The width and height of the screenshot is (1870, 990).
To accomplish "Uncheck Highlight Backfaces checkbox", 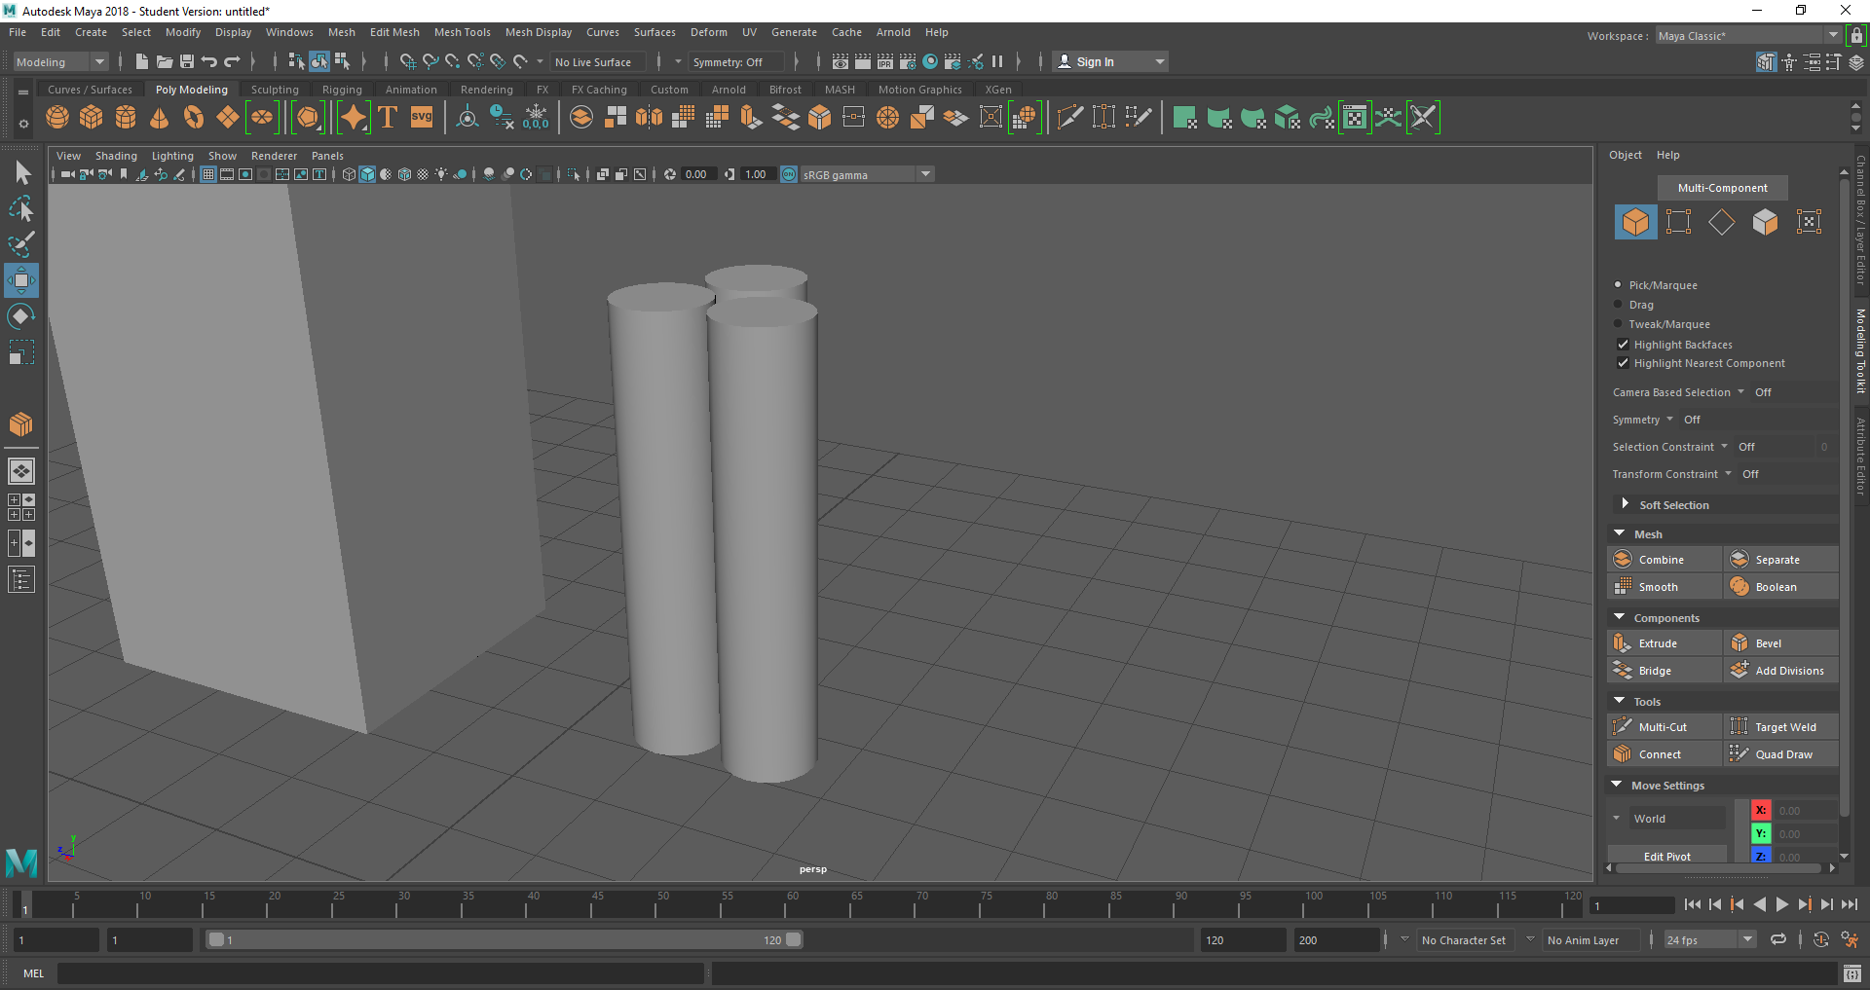I will (1623, 345).
